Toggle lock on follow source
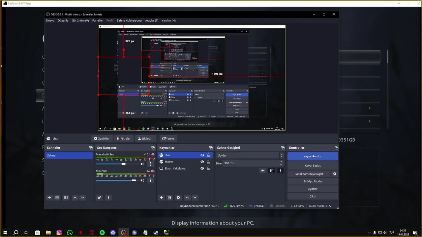 (208, 162)
